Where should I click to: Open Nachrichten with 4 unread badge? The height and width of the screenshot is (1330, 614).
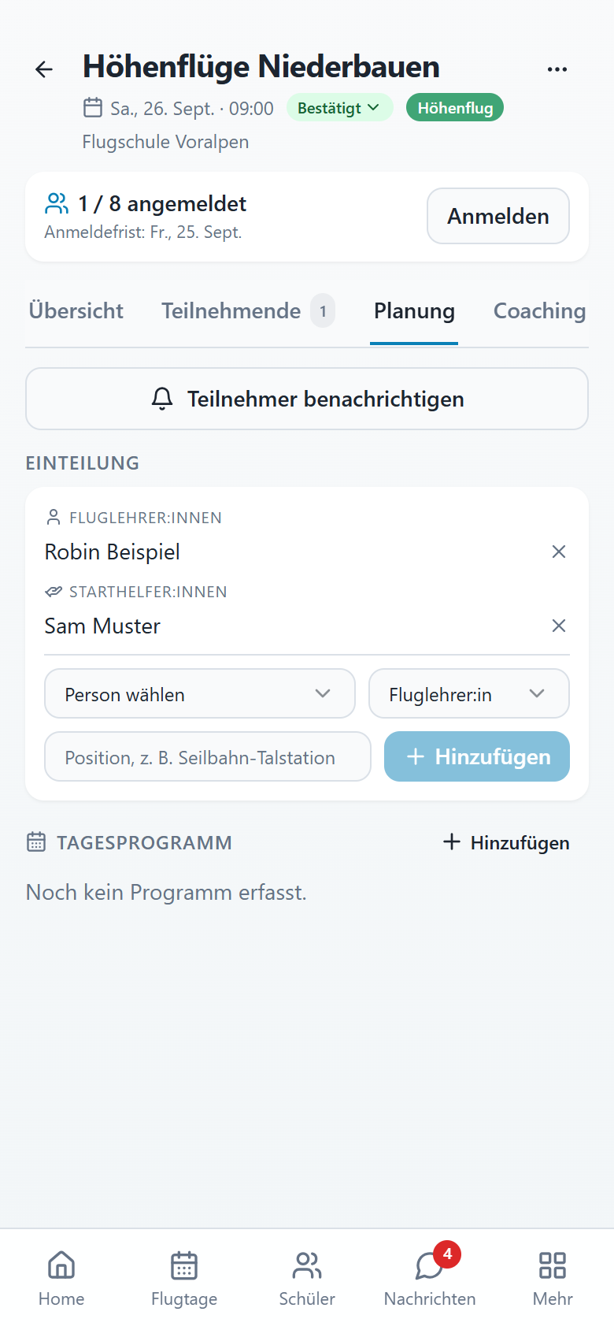point(430,1280)
